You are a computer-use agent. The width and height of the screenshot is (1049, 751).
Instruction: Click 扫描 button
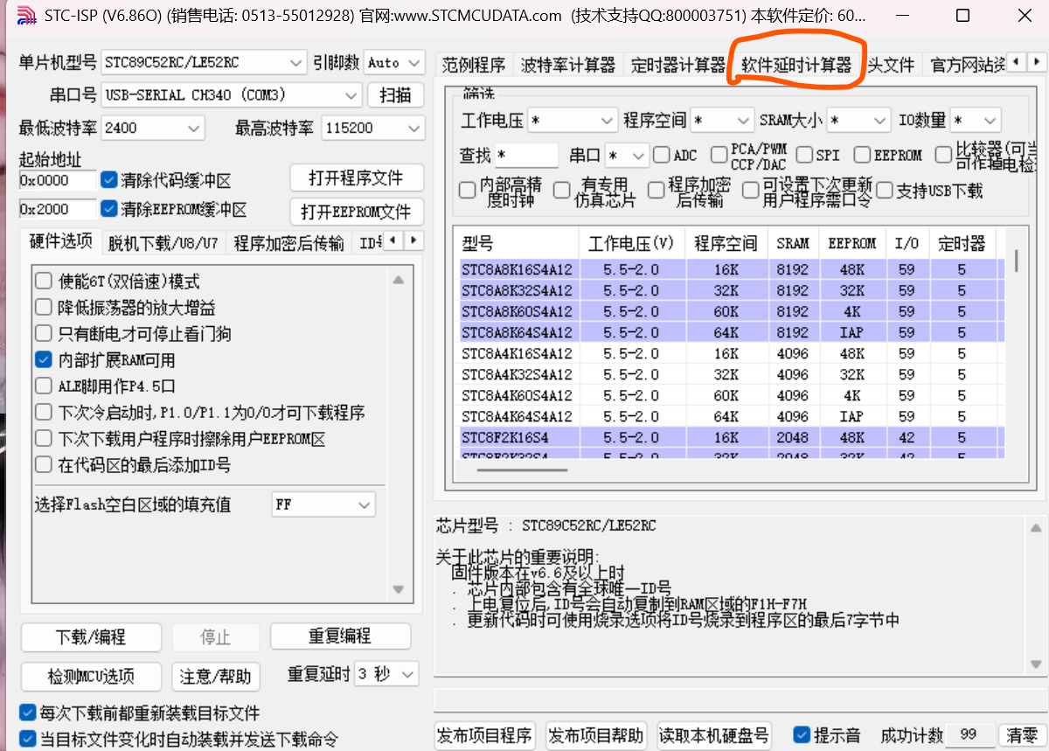pos(396,95)
